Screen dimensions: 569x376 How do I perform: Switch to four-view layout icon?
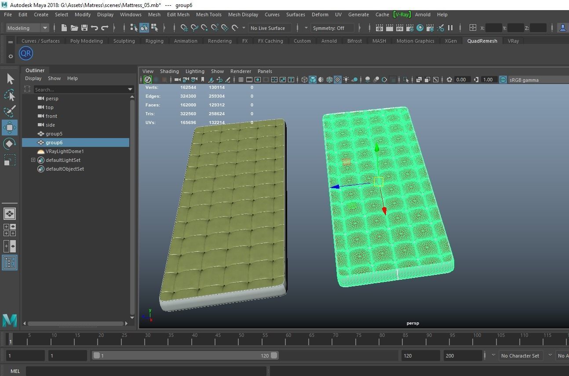click(10, 230)
